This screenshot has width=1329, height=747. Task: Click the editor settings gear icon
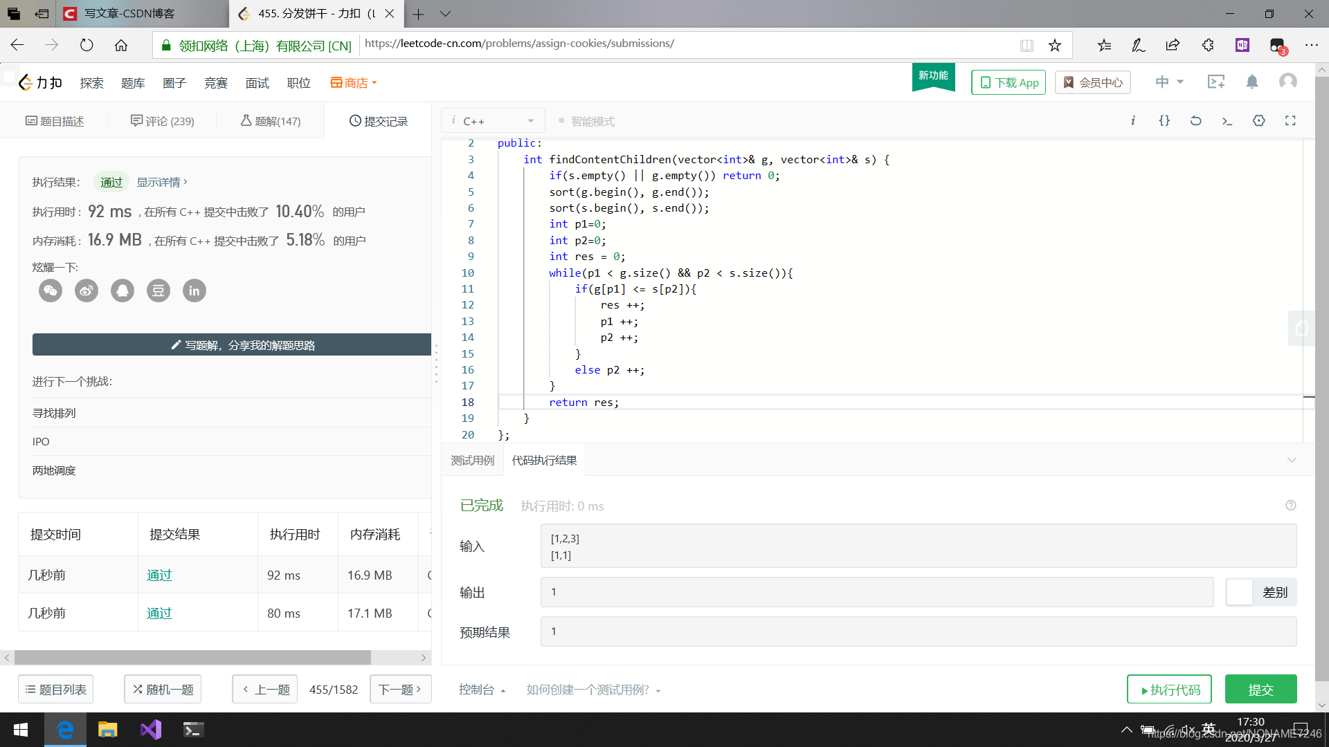1258,121
